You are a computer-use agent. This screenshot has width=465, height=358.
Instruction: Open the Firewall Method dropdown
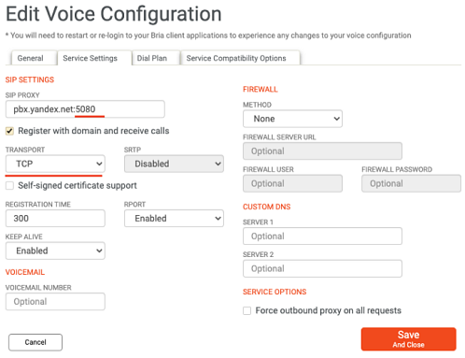coord(292,119)
